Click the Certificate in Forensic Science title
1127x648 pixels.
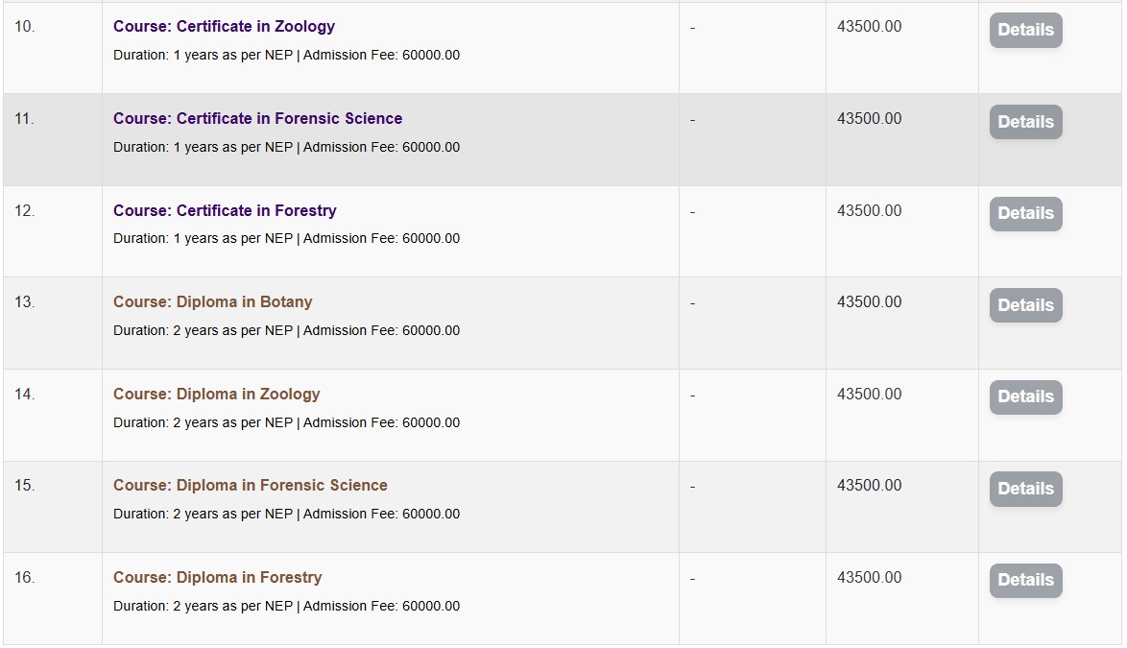257,118
